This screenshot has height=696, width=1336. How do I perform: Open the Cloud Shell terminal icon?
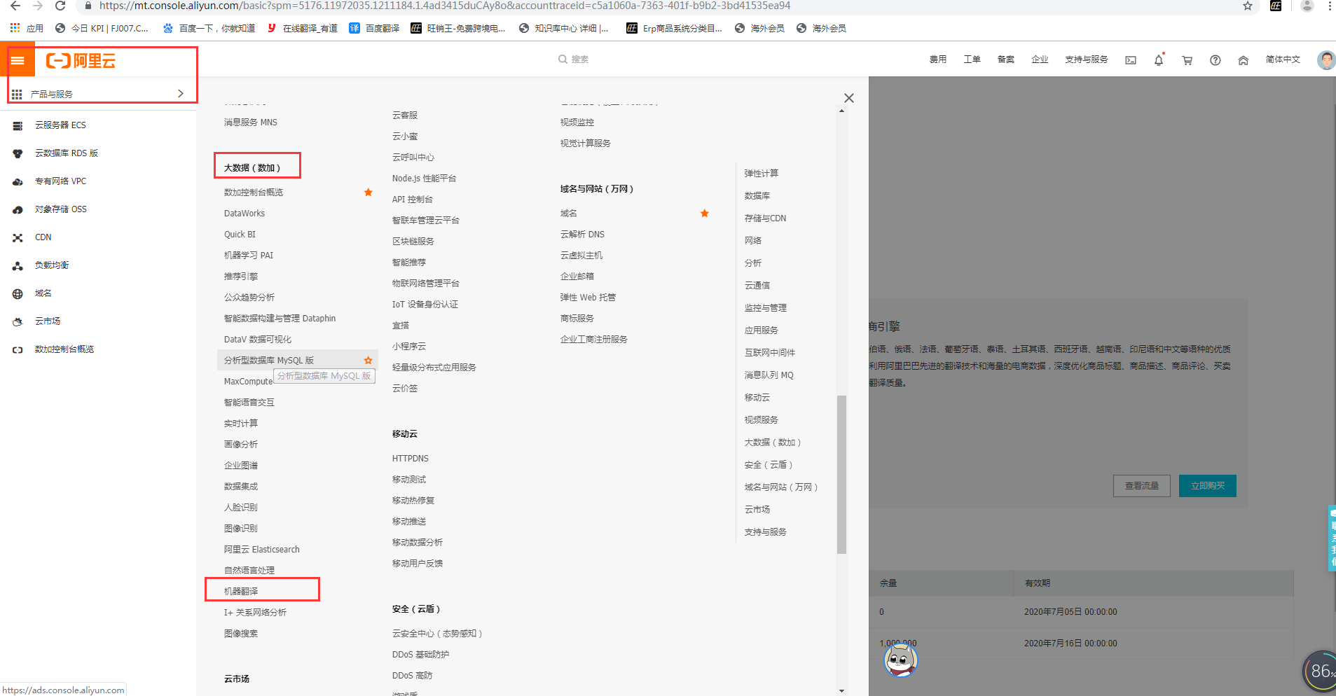[x=1131, y=60]
